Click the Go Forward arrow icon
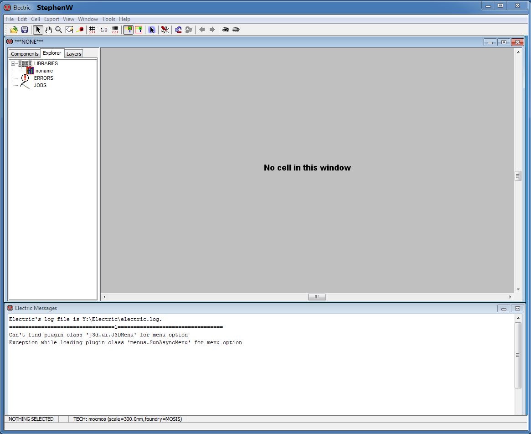 (x=212, y=30)
